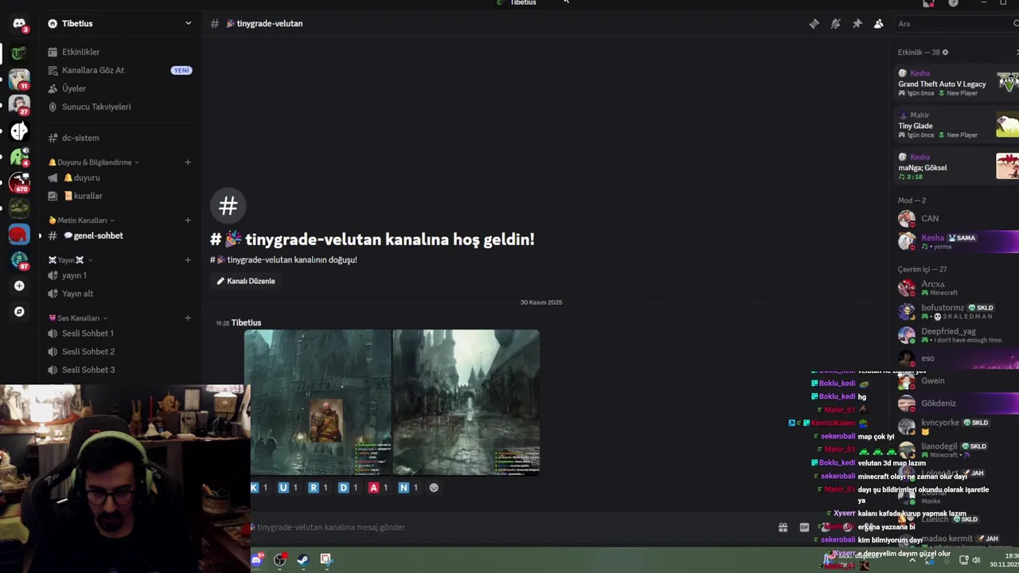Open Mahir's Tiny Glade activity card
1019x573 pixels.
[x=958, y=125]
